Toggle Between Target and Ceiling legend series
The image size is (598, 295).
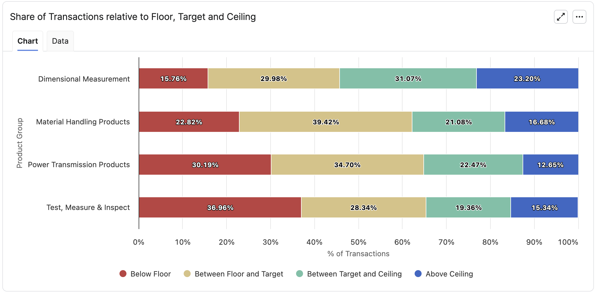pyautogui.click(x=354, y=274)
